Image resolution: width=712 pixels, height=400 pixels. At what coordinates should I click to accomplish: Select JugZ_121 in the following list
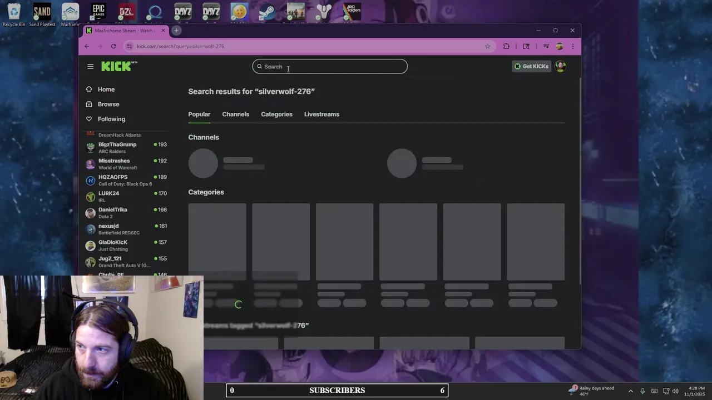click(127, 262)
